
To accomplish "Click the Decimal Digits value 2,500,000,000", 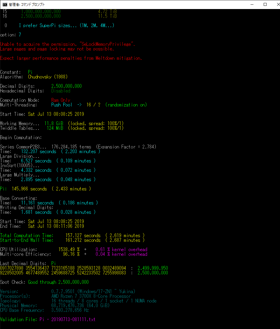I will (x=66, y=86).
